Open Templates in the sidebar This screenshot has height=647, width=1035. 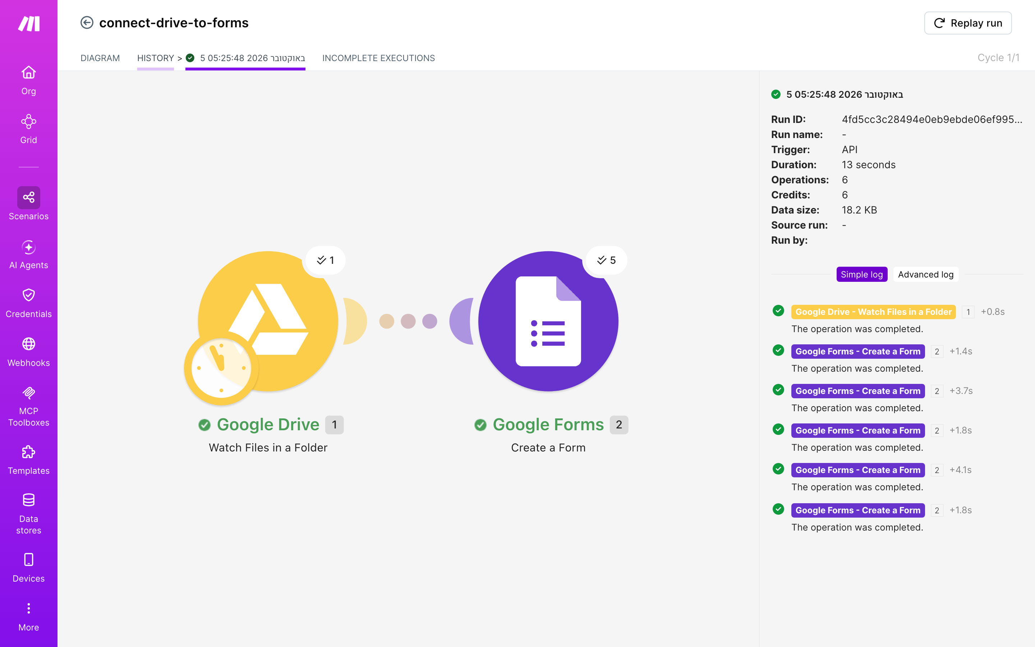[29, 460]
